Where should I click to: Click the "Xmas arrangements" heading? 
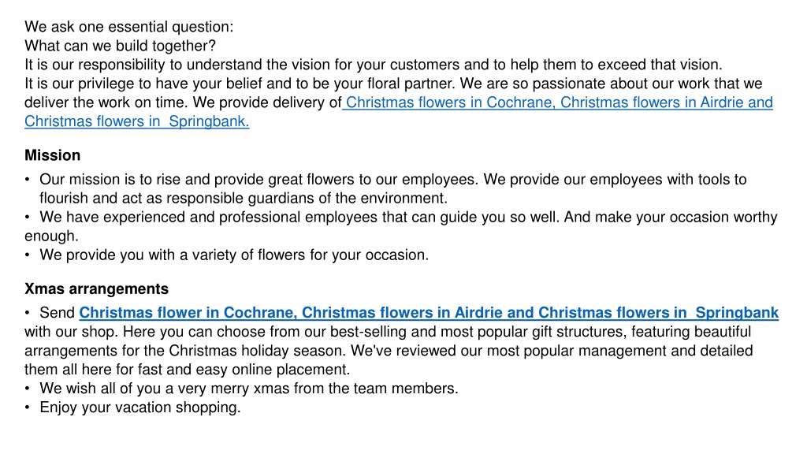point(97,288)
